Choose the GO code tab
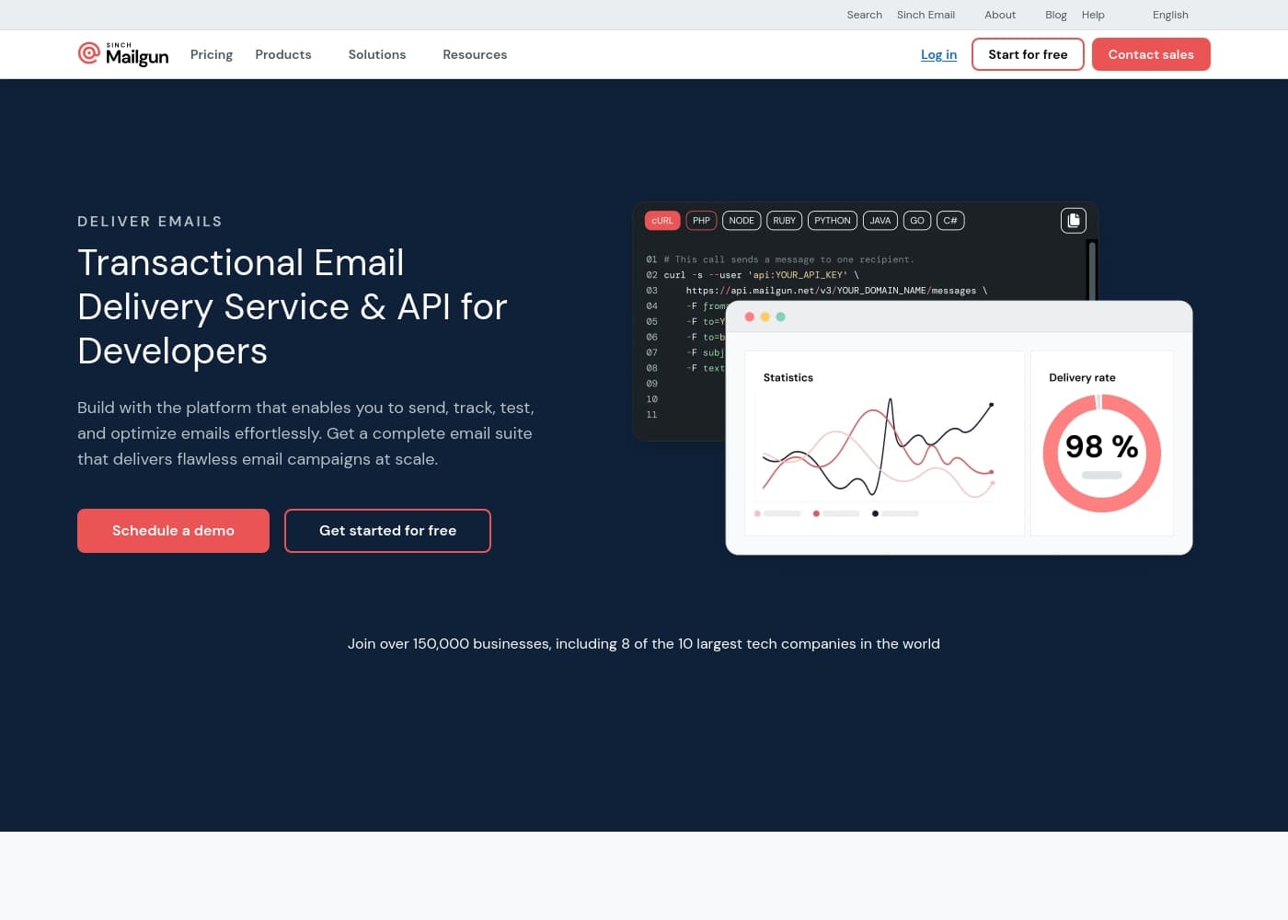 tap(916, 221)
